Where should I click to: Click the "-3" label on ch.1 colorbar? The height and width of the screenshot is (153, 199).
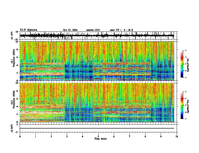point(185,50)
